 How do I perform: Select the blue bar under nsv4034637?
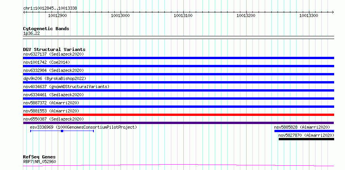tap(178, 90)
